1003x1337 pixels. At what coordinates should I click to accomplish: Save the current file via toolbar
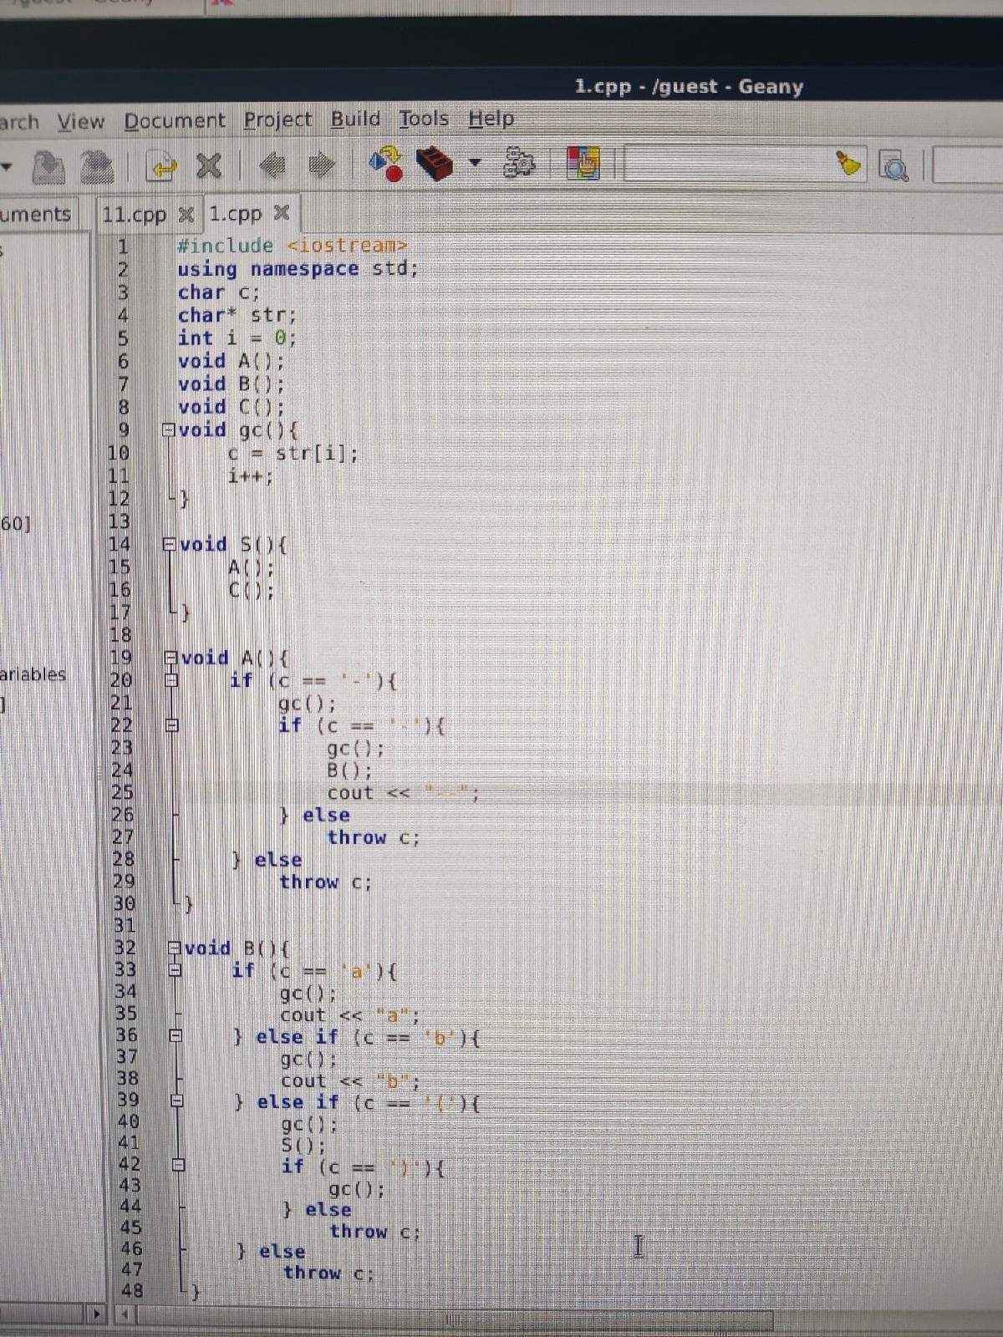(x=49, y=167)
